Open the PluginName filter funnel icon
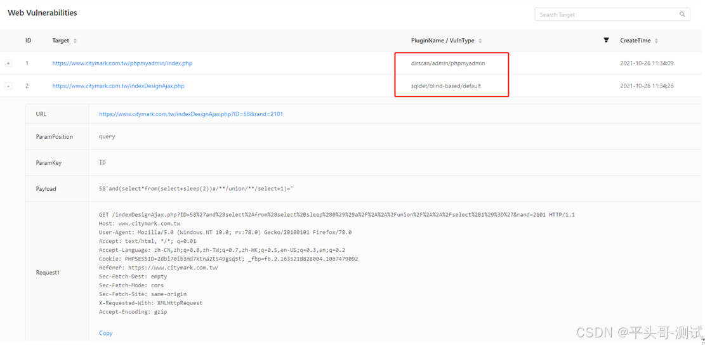 click(606, 41)
